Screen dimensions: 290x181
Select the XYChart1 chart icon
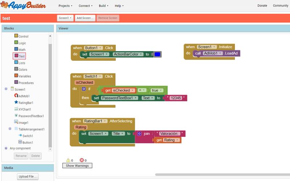click(16, 109)
